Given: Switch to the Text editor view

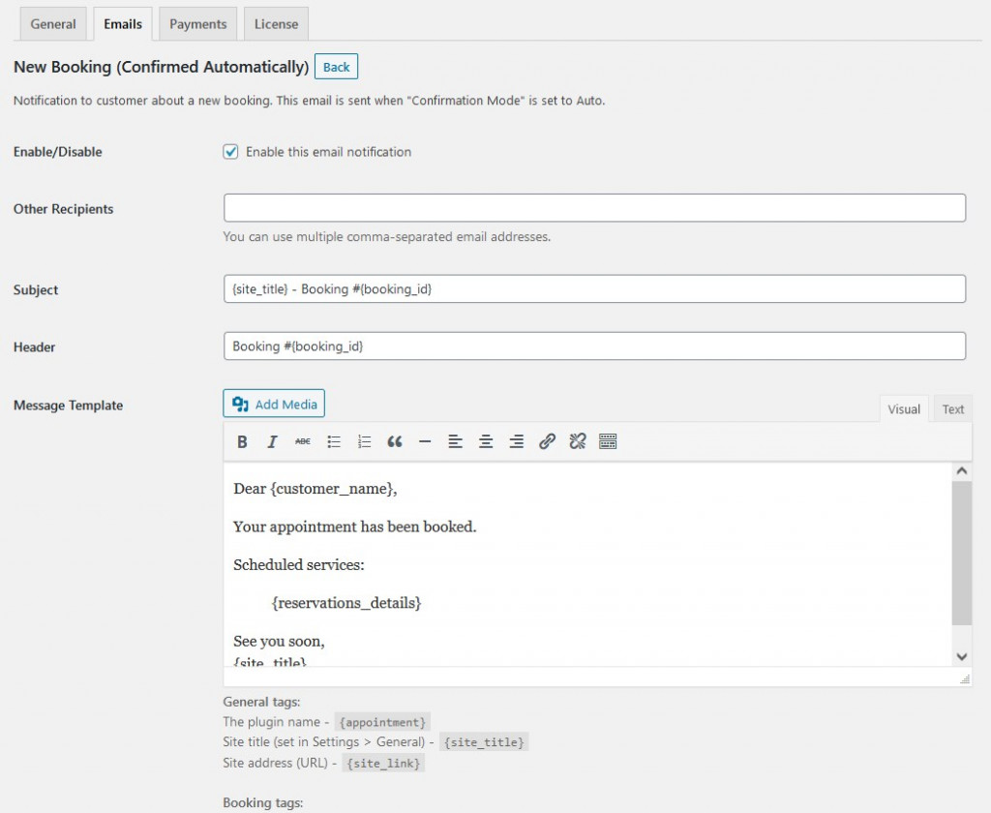Looking at the screenshot, I should (952, 408).
